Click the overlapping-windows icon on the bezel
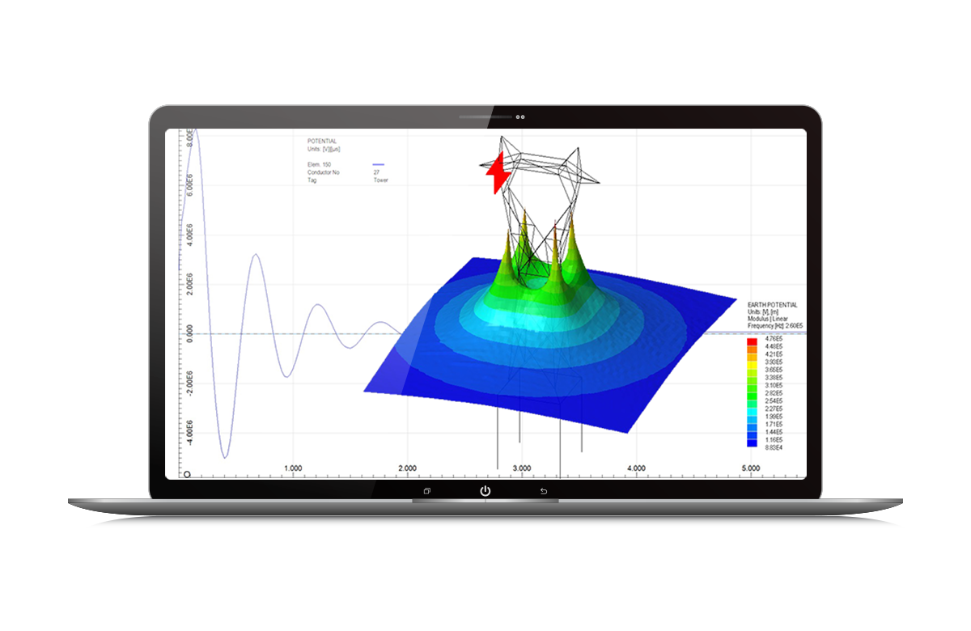Viewport: 971px width, 631px height. pos(427,492)
